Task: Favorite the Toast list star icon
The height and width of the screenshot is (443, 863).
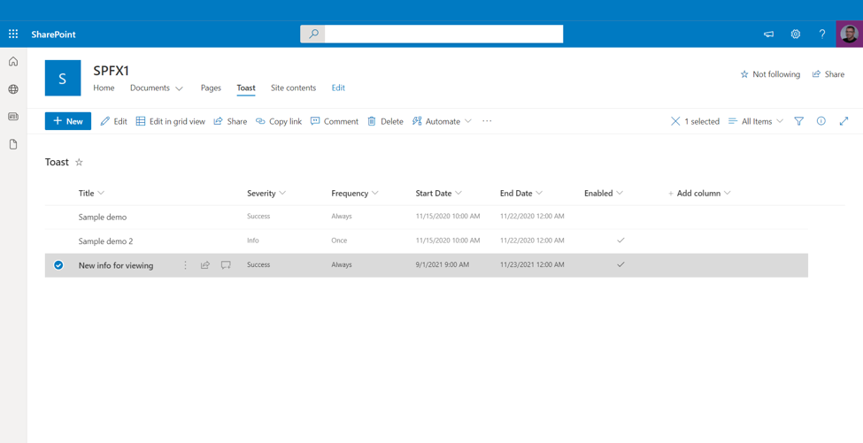Action: tap(79, 163)
